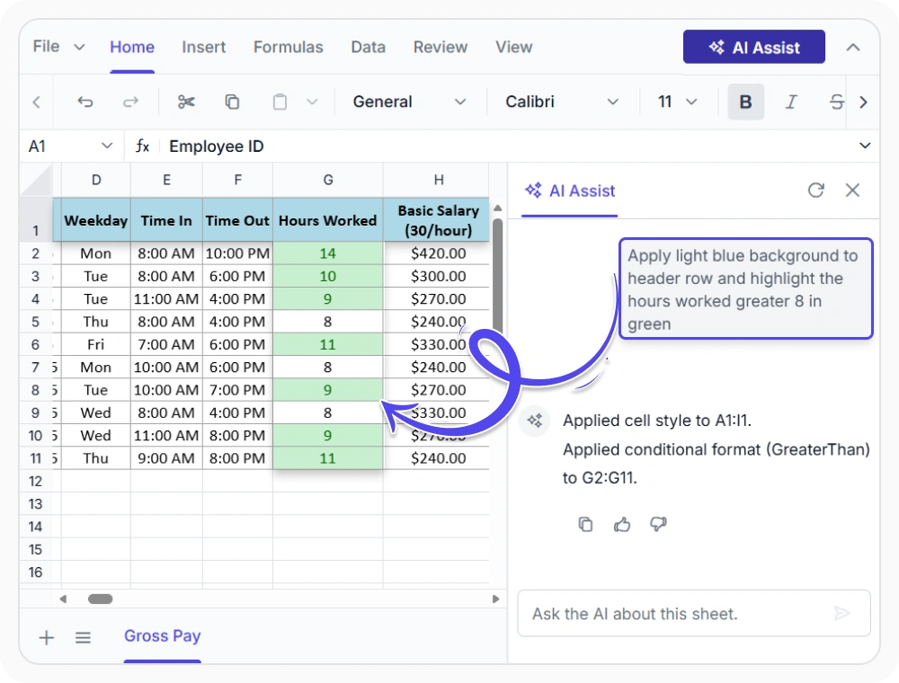Click the horizontal scrollbar thumb
This screenshot has height=683, width=899.
tap(101, 599)
